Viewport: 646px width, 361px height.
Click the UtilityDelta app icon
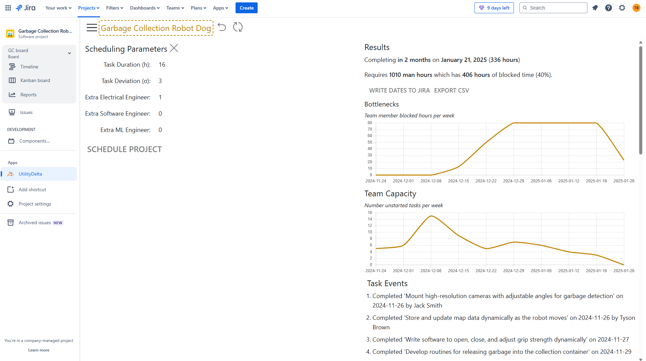[11, 174]
